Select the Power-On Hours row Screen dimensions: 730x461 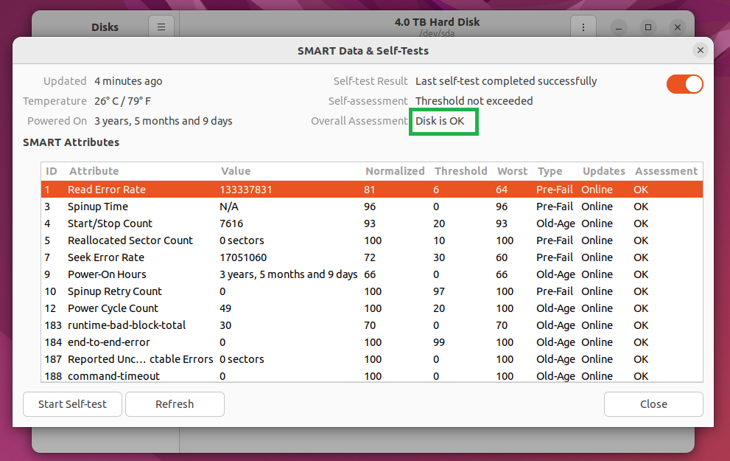[372, 274]
